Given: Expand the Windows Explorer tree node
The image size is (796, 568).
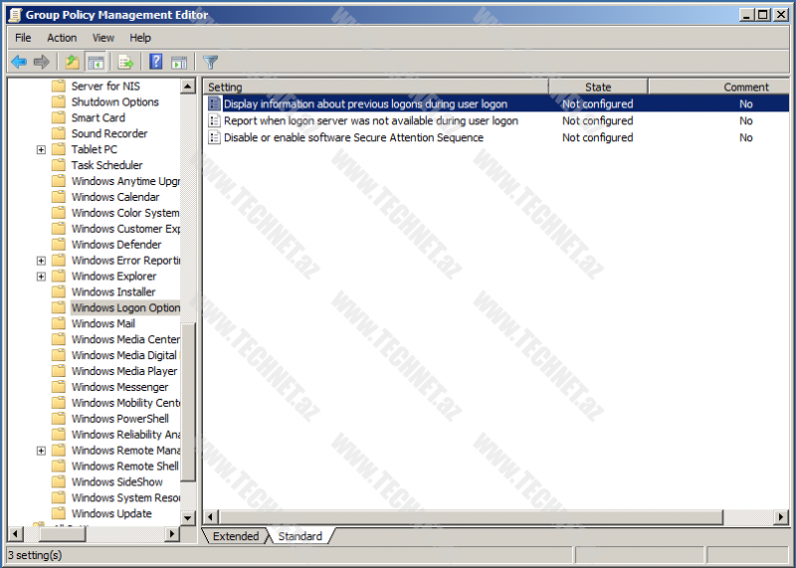Looking at the screenshot, I should 41,277.
